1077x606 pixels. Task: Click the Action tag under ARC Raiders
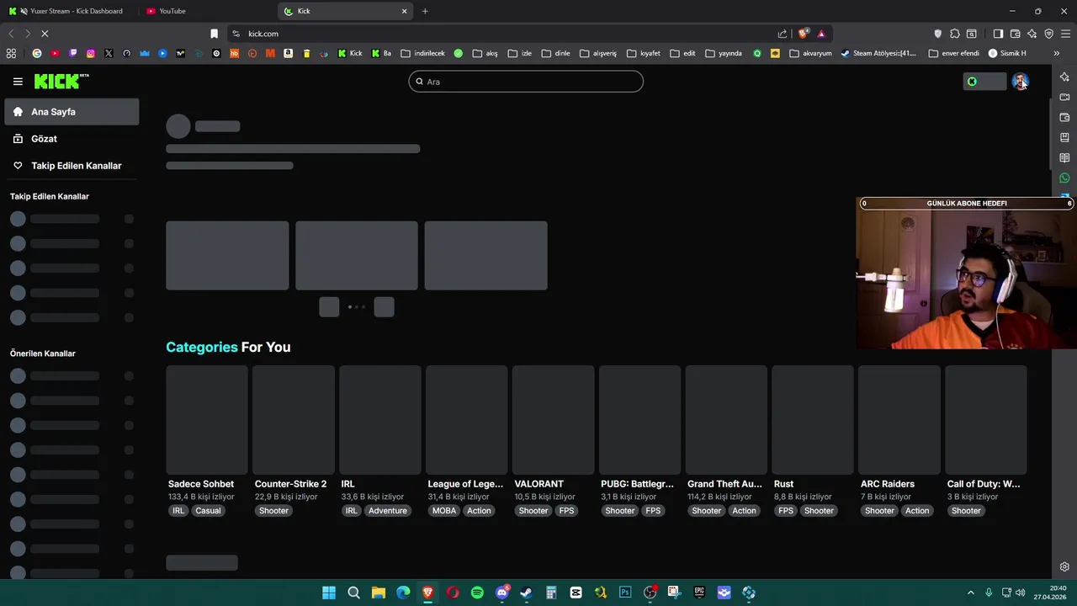tap(917, 511)
